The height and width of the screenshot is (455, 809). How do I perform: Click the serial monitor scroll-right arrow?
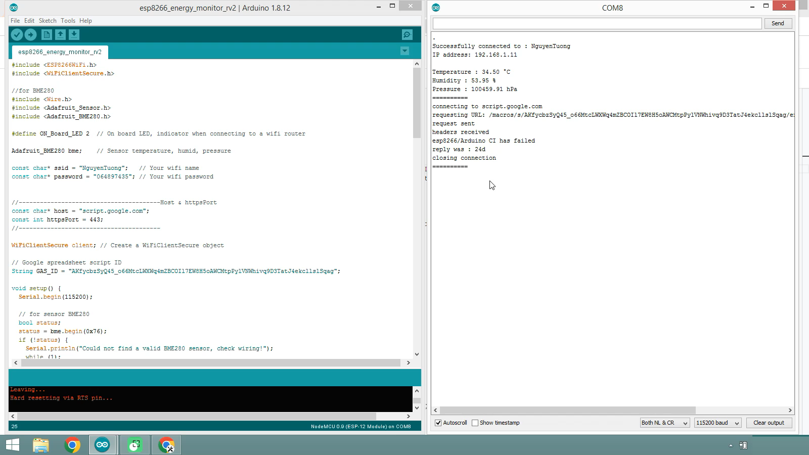click(790, 410)
